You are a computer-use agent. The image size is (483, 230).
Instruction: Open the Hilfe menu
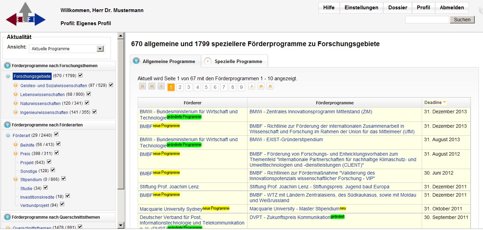pyautogui.click(x=329, y=8)
